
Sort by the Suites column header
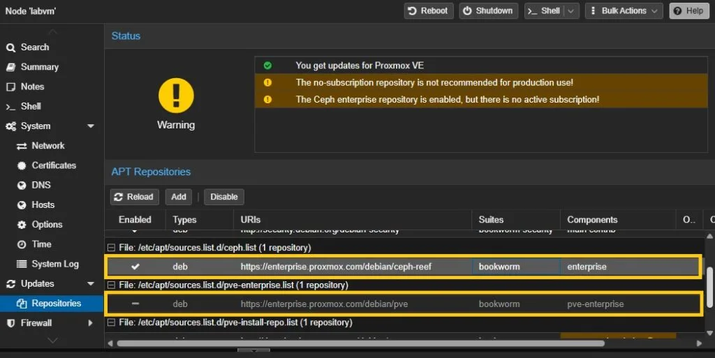tap(516, 220)
